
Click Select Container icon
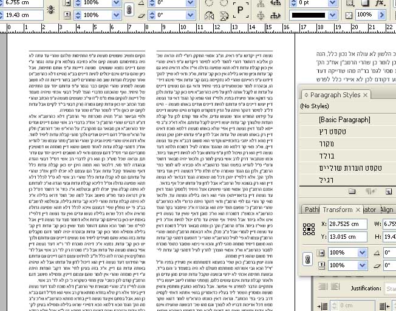click(x=261, y=3)
